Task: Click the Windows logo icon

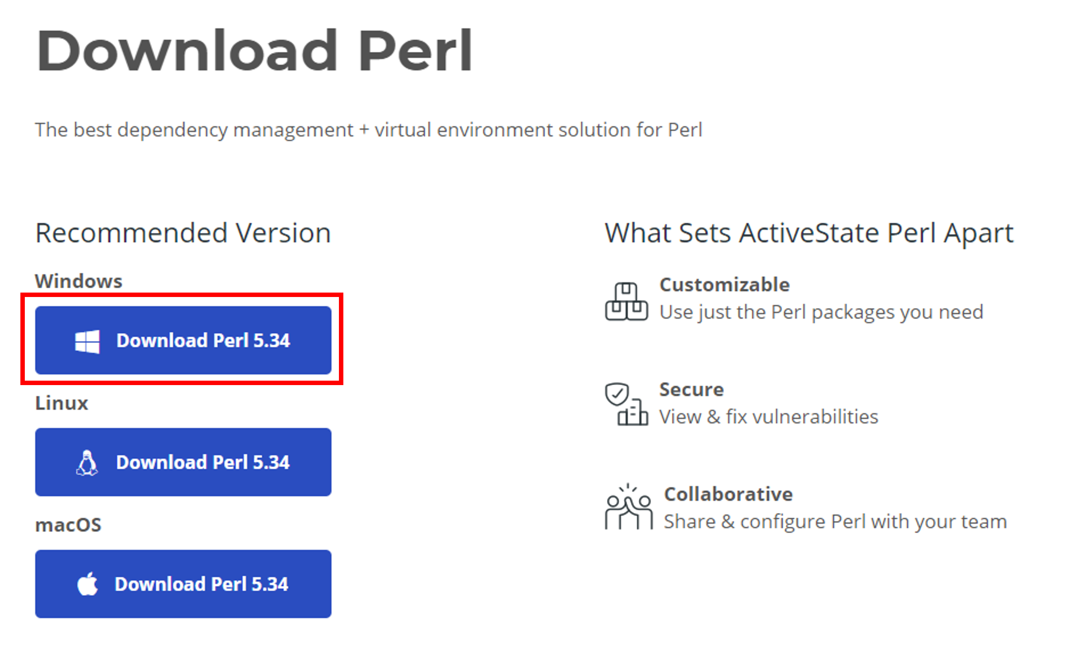Action: click(x=87, y=341)
